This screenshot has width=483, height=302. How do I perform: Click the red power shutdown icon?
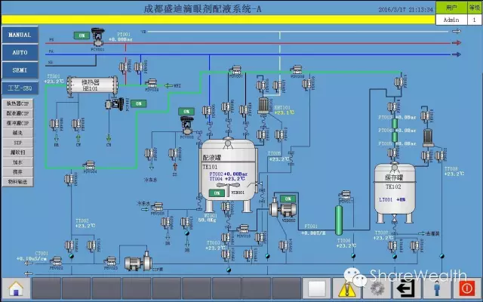click(466, 288)
